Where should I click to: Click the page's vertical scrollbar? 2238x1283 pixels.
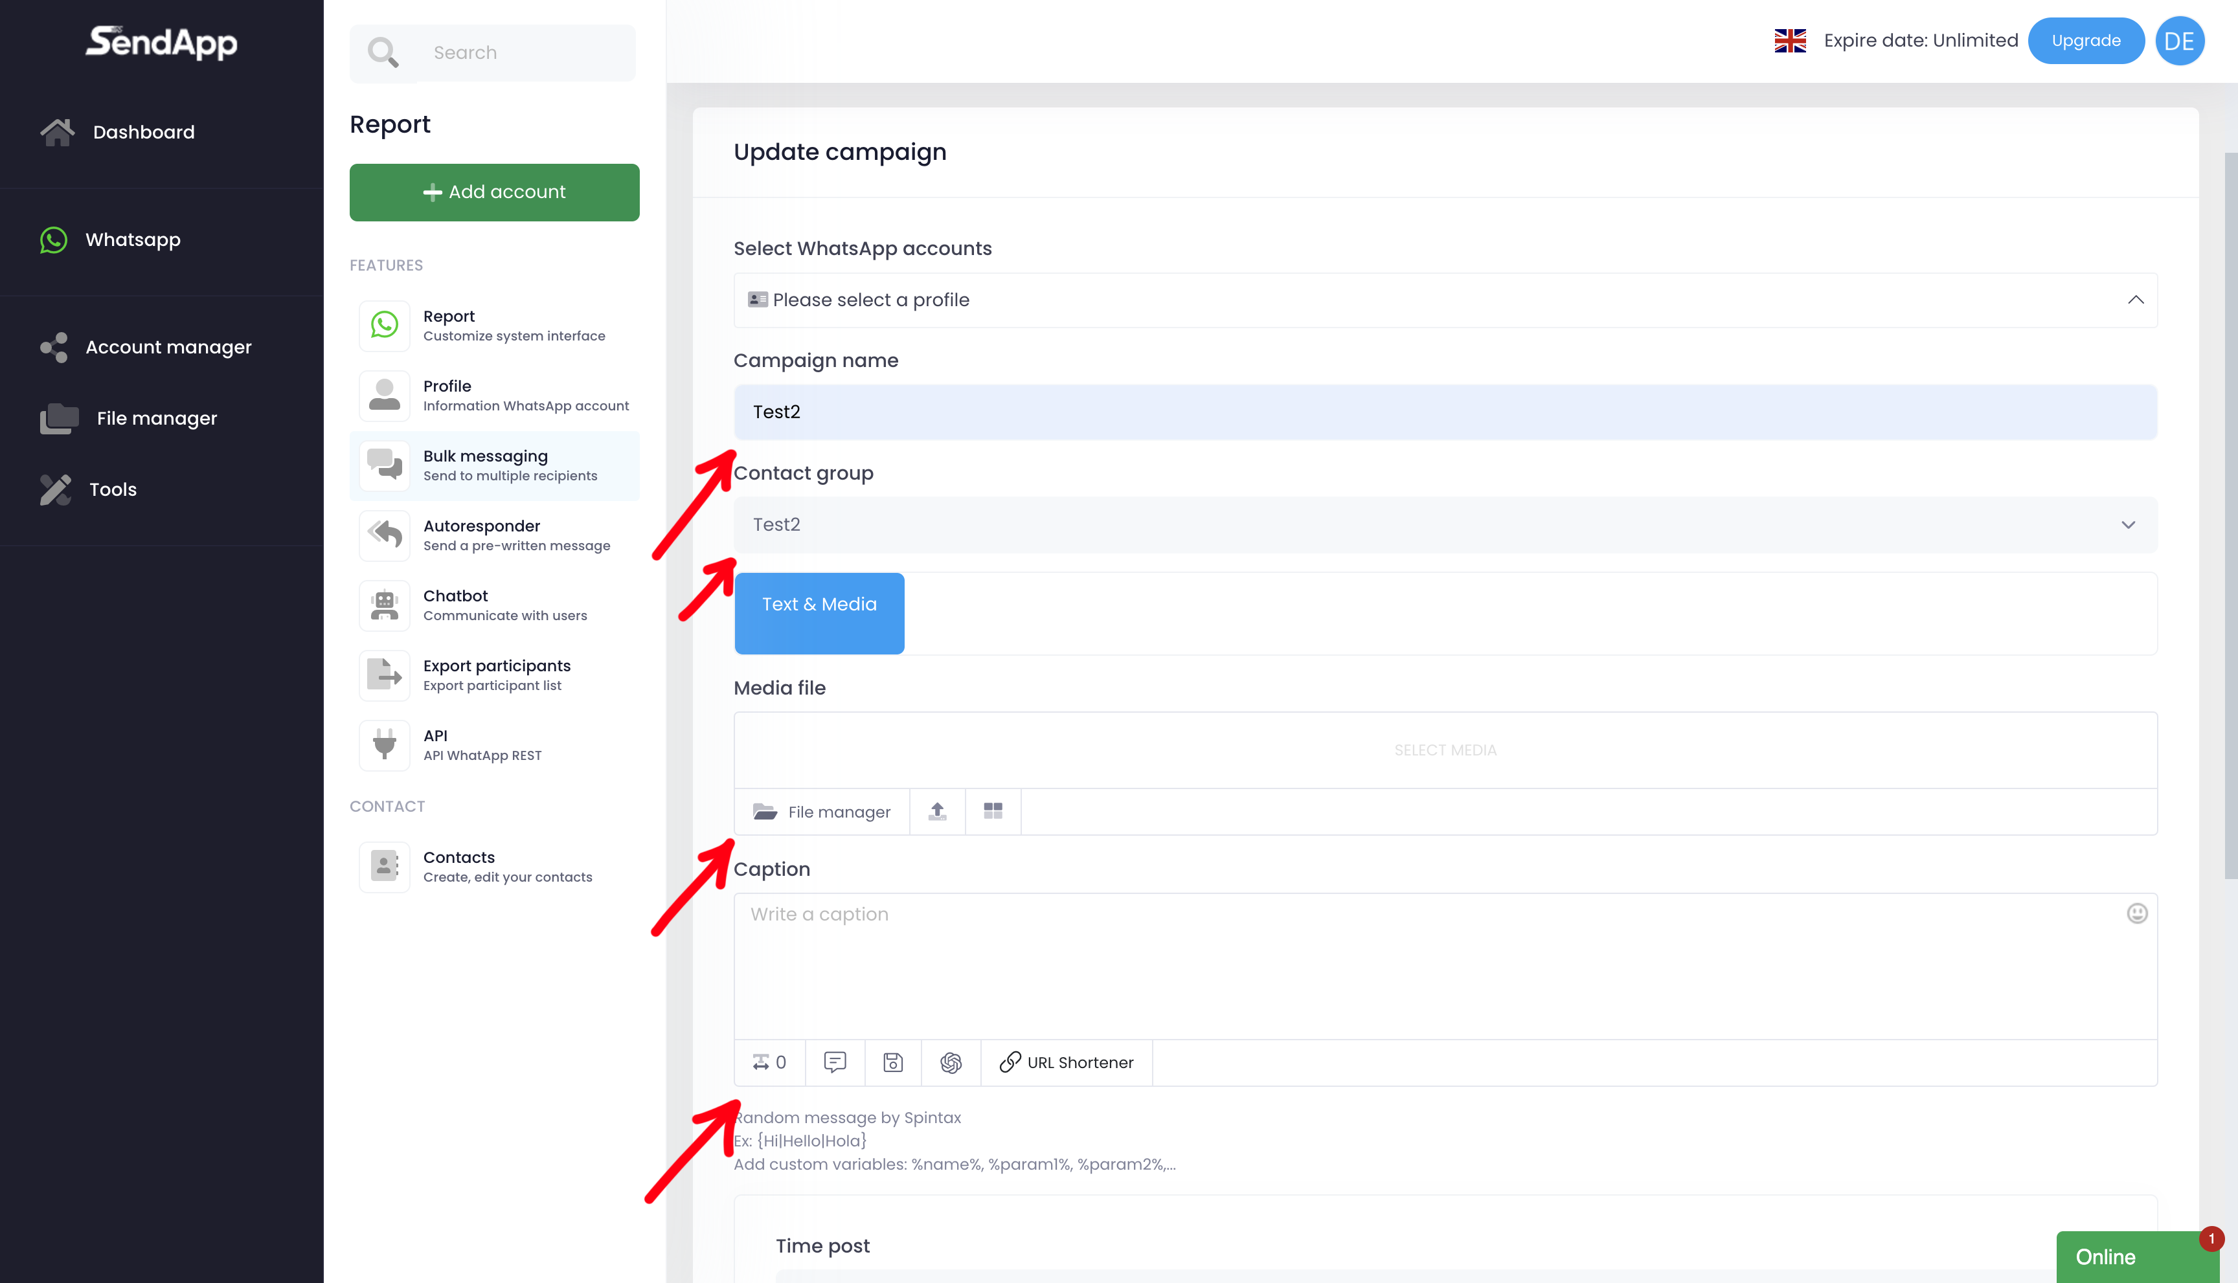tap(2230, 515)
